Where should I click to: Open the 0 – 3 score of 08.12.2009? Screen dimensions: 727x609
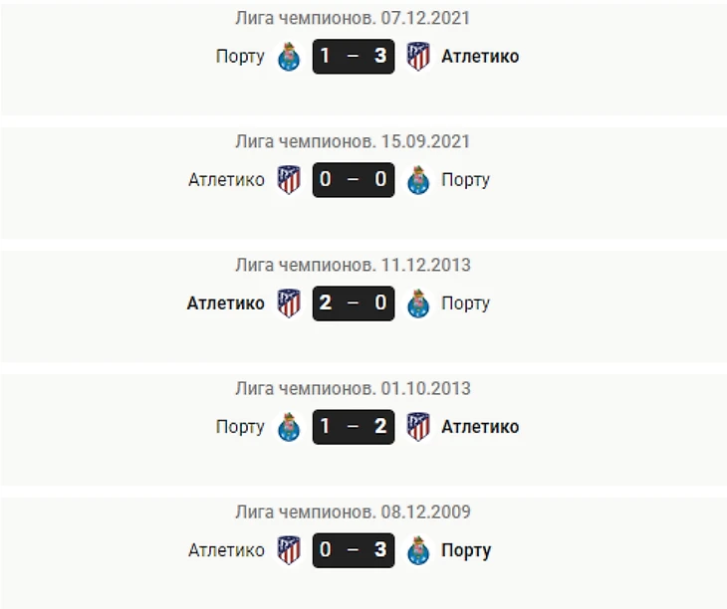(354, 550)
